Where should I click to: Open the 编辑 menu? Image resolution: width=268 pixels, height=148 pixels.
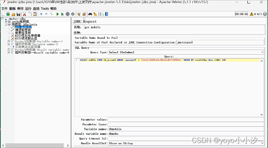[12, 9]
